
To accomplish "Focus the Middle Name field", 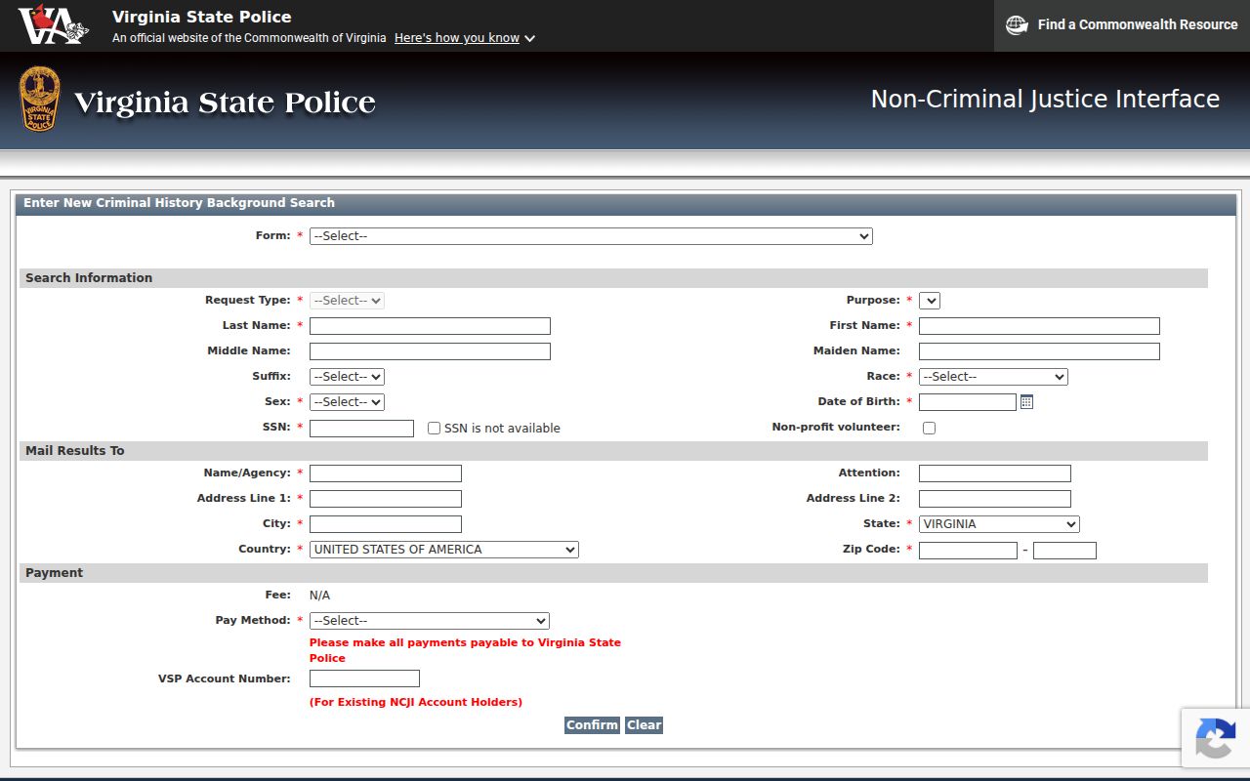I will point(430,351).
